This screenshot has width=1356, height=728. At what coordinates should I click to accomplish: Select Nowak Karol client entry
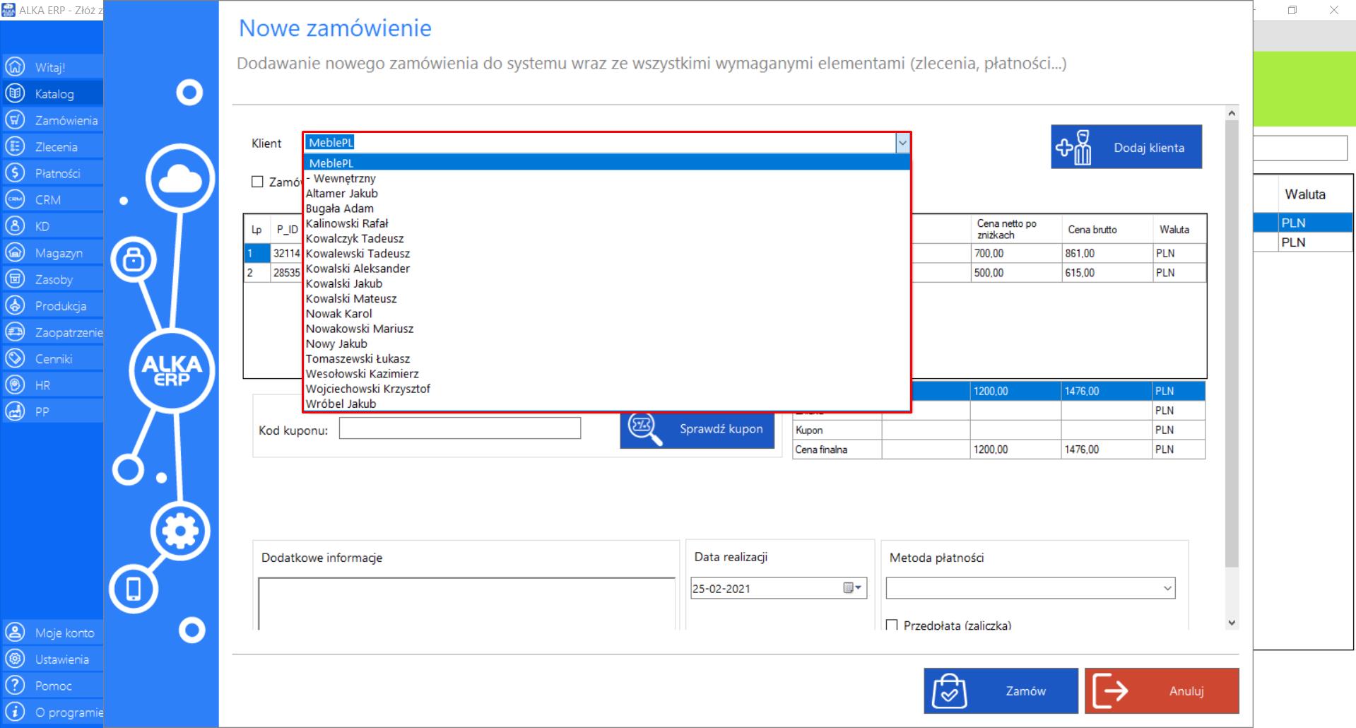point(607,313)
